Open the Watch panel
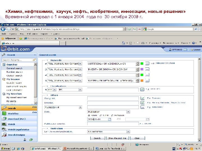The width and height of the screenshot is (202, 151). [x=19, y=124]
